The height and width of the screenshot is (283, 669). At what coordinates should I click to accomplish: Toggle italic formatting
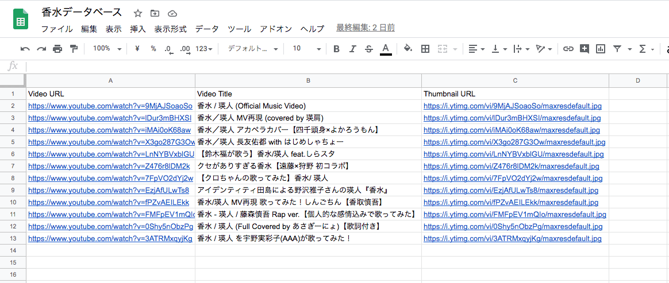tap(353, 49)
